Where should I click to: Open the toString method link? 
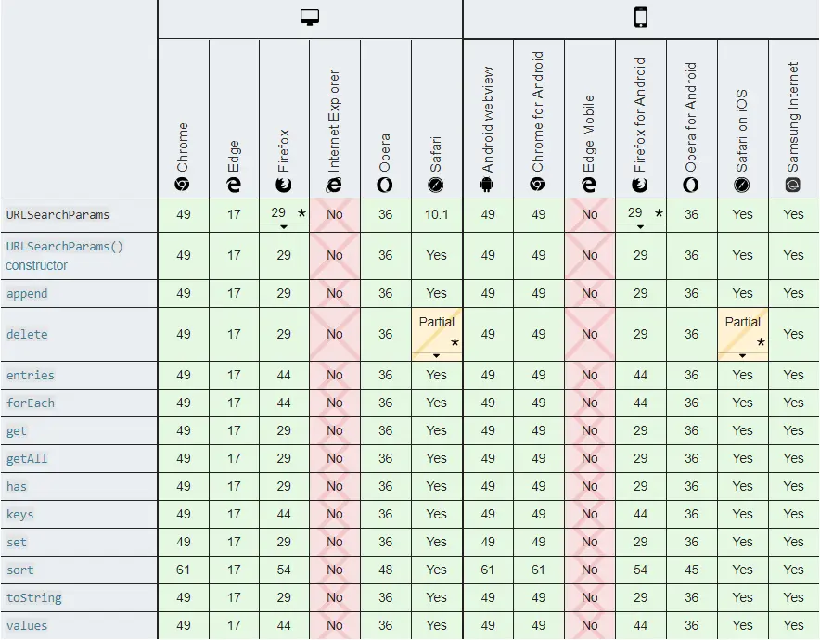(34, 597)
